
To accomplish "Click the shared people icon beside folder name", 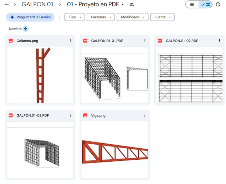I will pyautogui.click(x=131, y=5).
